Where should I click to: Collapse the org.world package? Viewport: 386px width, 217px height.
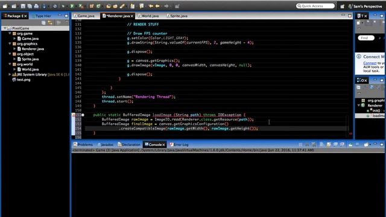tap(10, 64)
